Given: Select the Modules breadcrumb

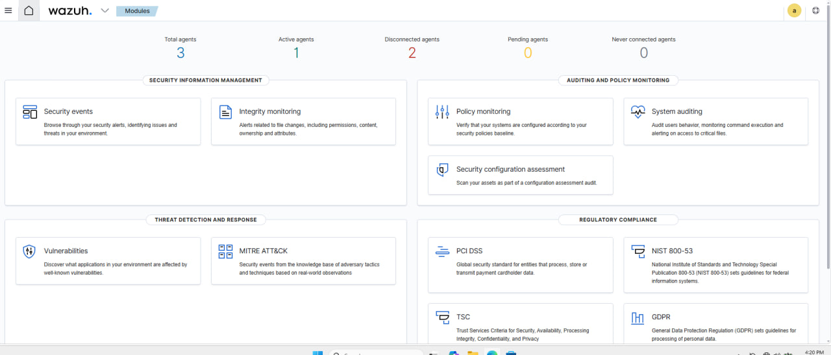Looking at the screenshot, I should 137,11.
